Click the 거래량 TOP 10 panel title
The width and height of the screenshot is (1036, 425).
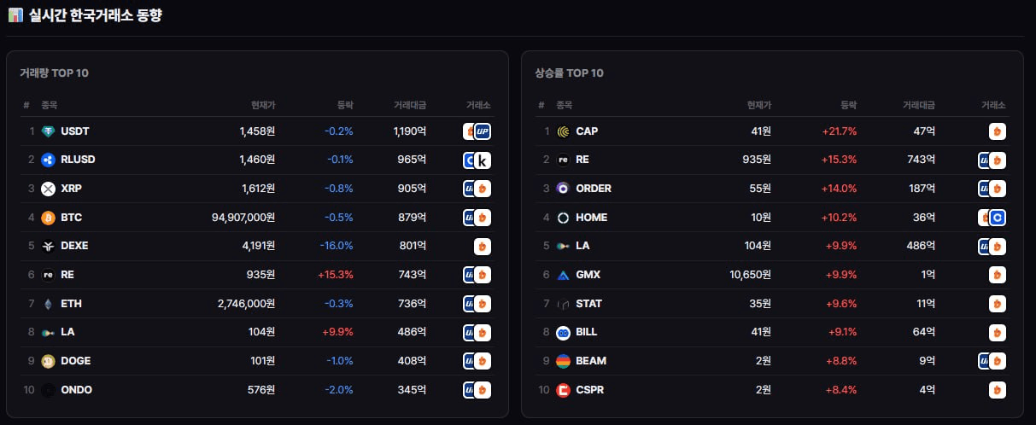pos(54,73)
